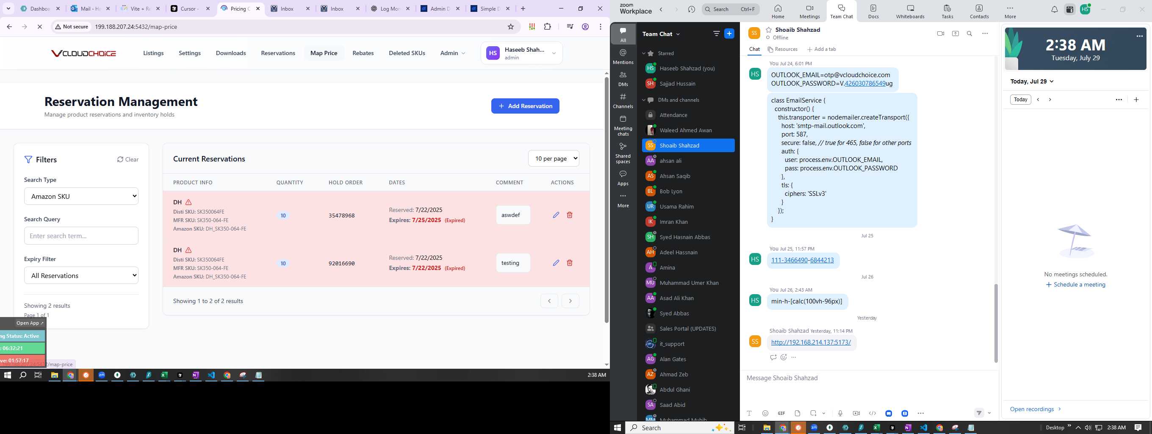Click Schedule a meeting link
The image size is (1152, 434).
1075,284
